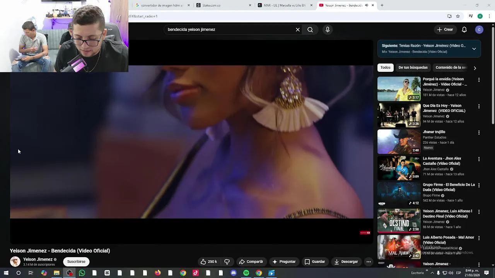Open options for Jhaner trujillo video
This screenshot has height=278, width=495.
coord(479,132)
